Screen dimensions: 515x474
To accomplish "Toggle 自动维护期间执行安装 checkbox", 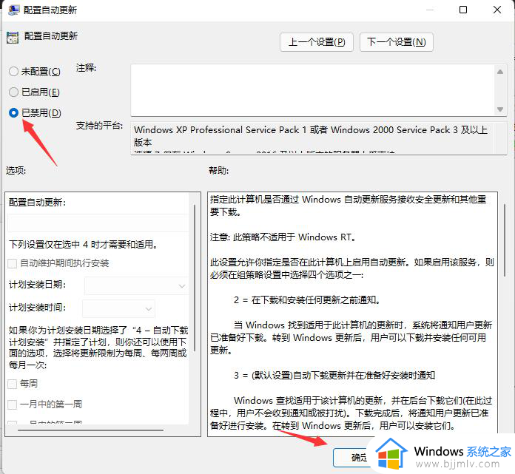I will (12, 263).
